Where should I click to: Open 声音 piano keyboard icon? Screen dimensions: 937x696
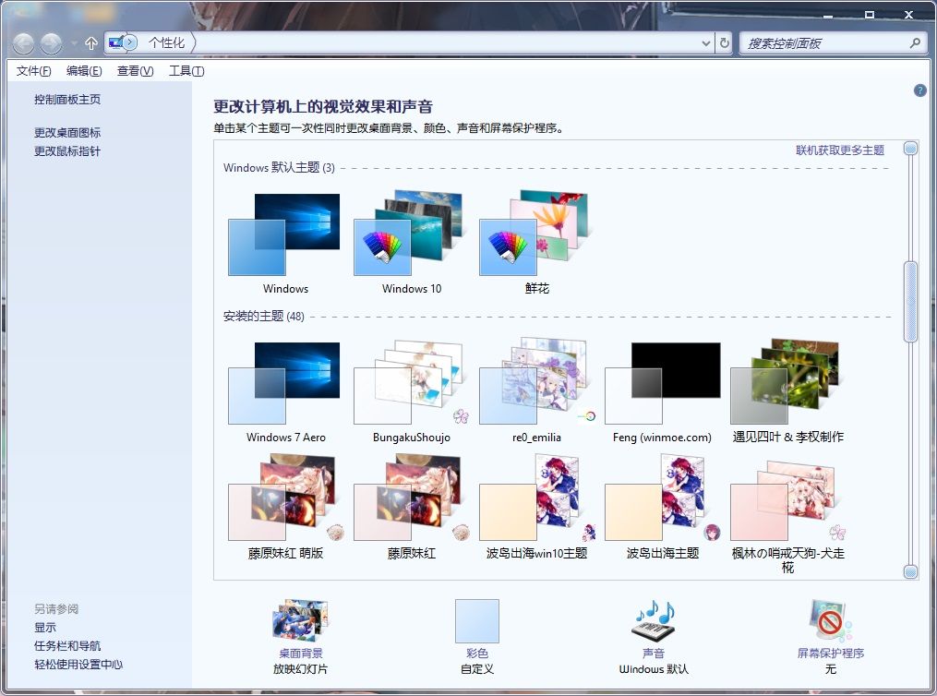[x=654, y=619]
